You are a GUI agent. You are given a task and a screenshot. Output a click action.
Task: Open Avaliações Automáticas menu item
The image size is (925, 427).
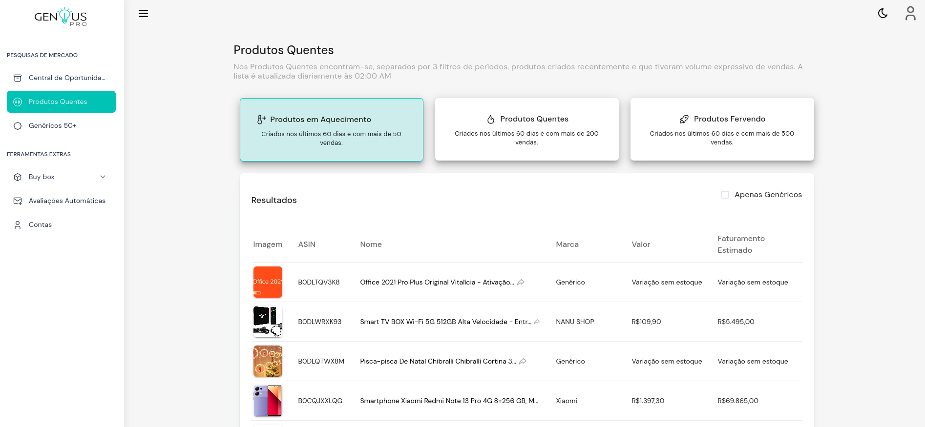(61, 201)
